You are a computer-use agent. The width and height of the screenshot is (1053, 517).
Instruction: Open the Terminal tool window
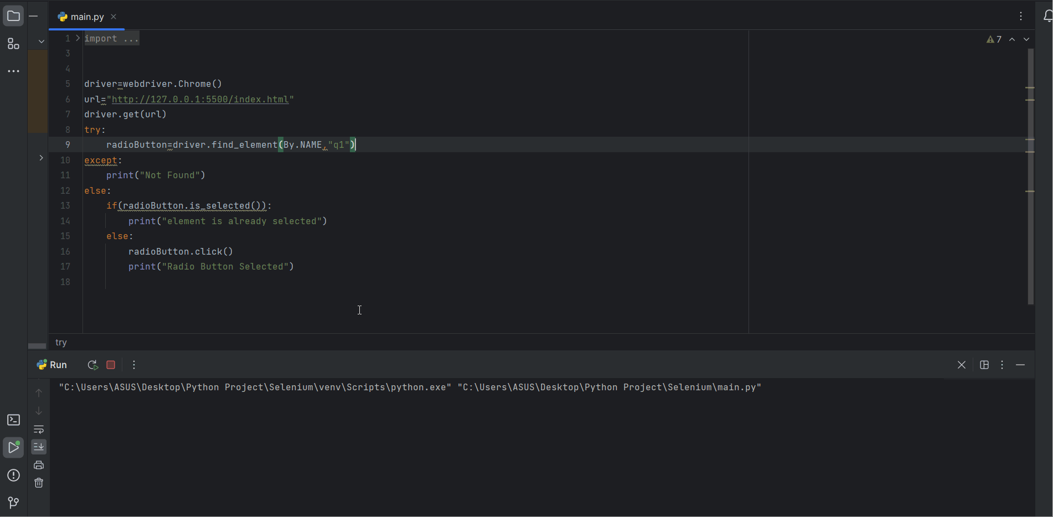tap(13, 420)
